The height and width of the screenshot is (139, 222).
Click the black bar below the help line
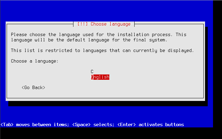click(111, 133)
